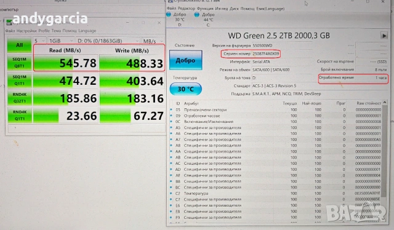Click the Брой включвания 8 пъти field
394x230 pixels.
[353, 69]
